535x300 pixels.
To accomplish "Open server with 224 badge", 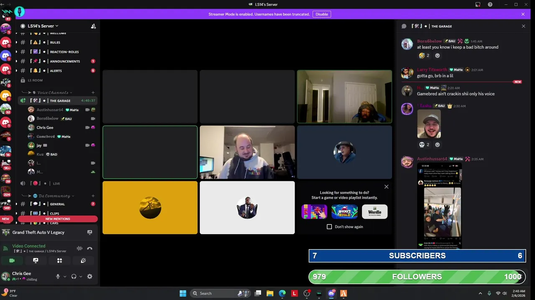I will 5,190.
